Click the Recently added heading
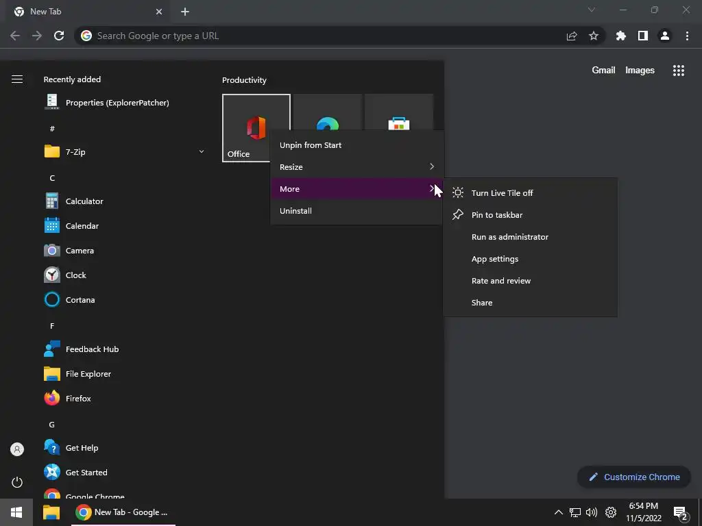The width and height of the screenshot is (702, 526). (72, 79)
